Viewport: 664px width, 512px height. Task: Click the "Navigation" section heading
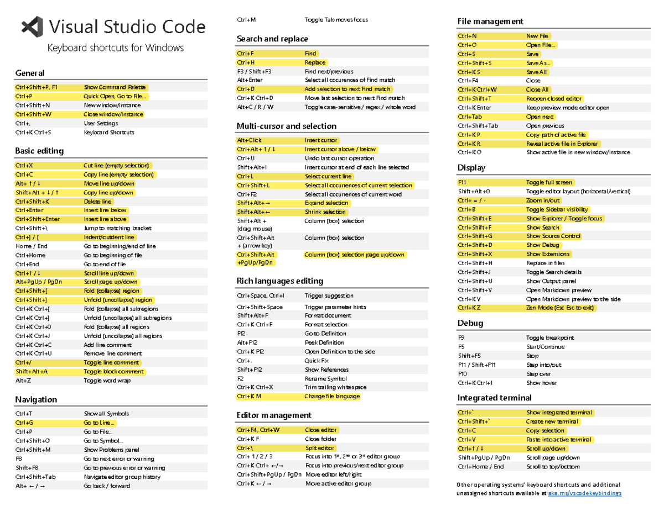point(36,399)
